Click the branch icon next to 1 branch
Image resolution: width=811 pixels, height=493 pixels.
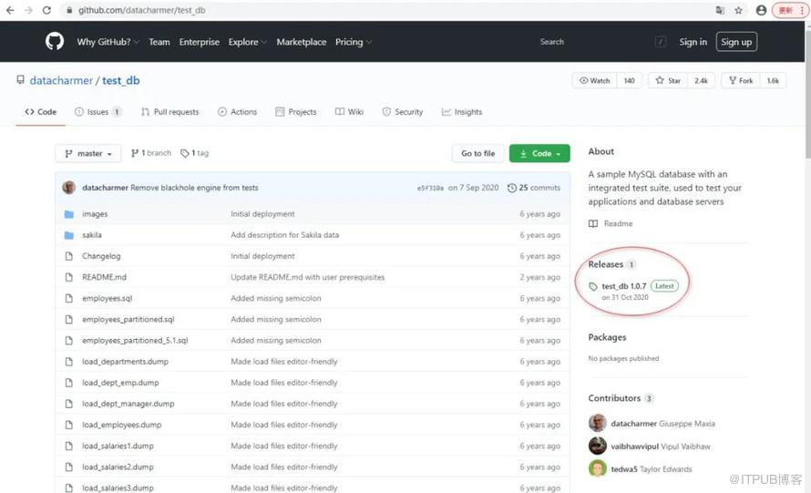(x=135, y=153)
